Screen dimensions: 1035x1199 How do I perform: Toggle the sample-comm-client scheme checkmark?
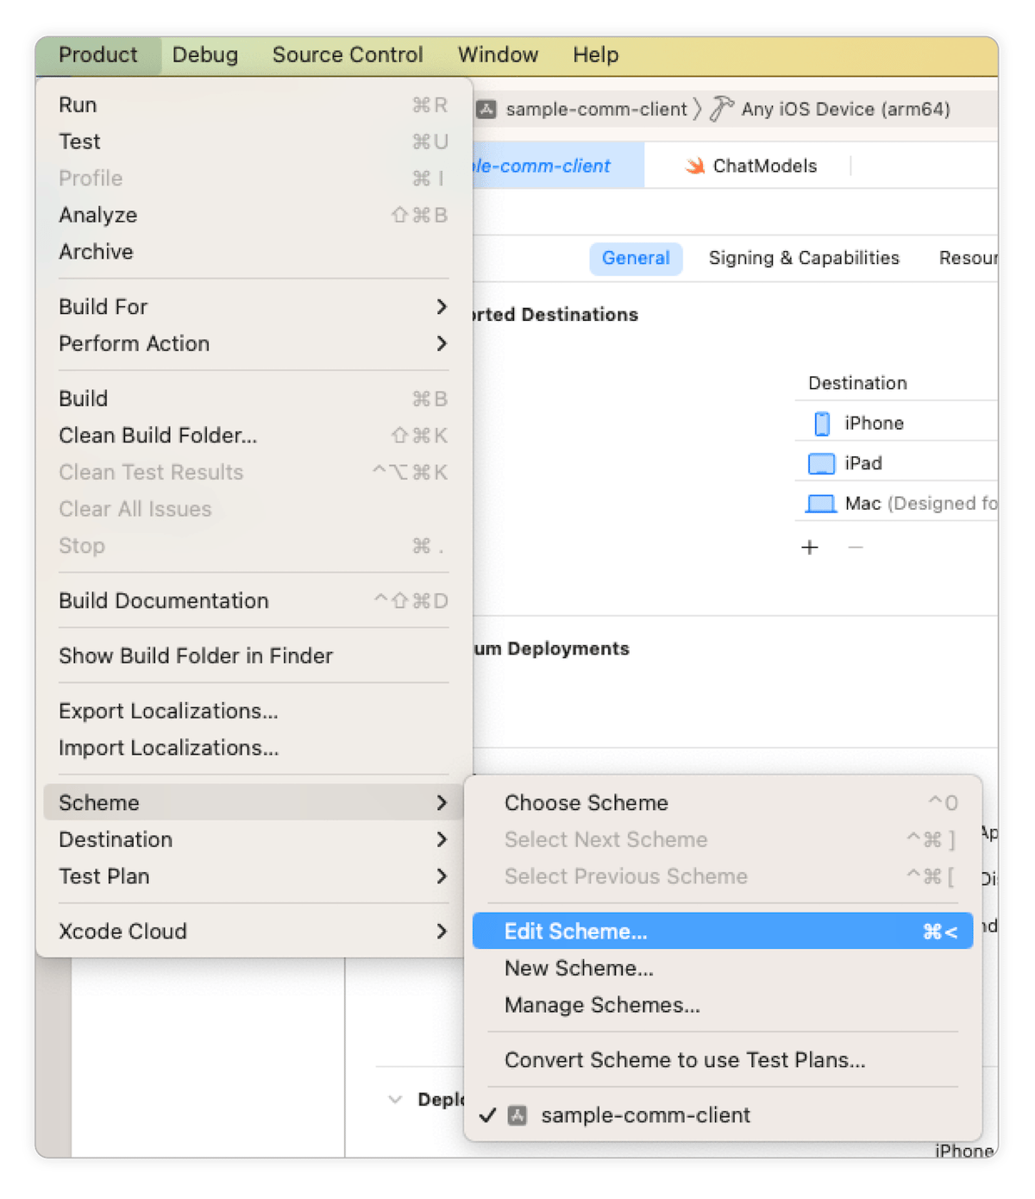[x=488, y=1114]
